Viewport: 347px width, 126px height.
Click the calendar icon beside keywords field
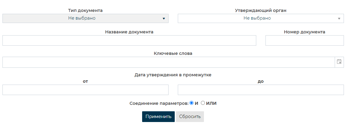point(339,62)
